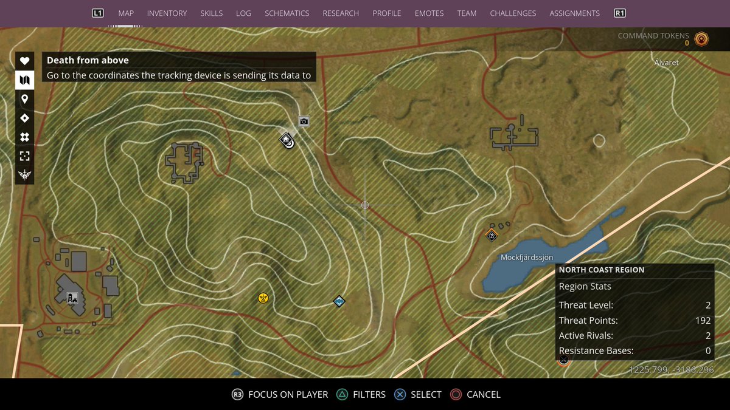Select the four-diamond cluster sidebar icon
This screenshot has width=730, height=410.
click(24, 137)
